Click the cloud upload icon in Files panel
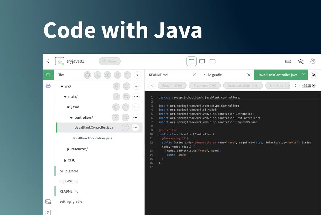The image size is (321, 215). pyautogui.click(x=107, y=75)
